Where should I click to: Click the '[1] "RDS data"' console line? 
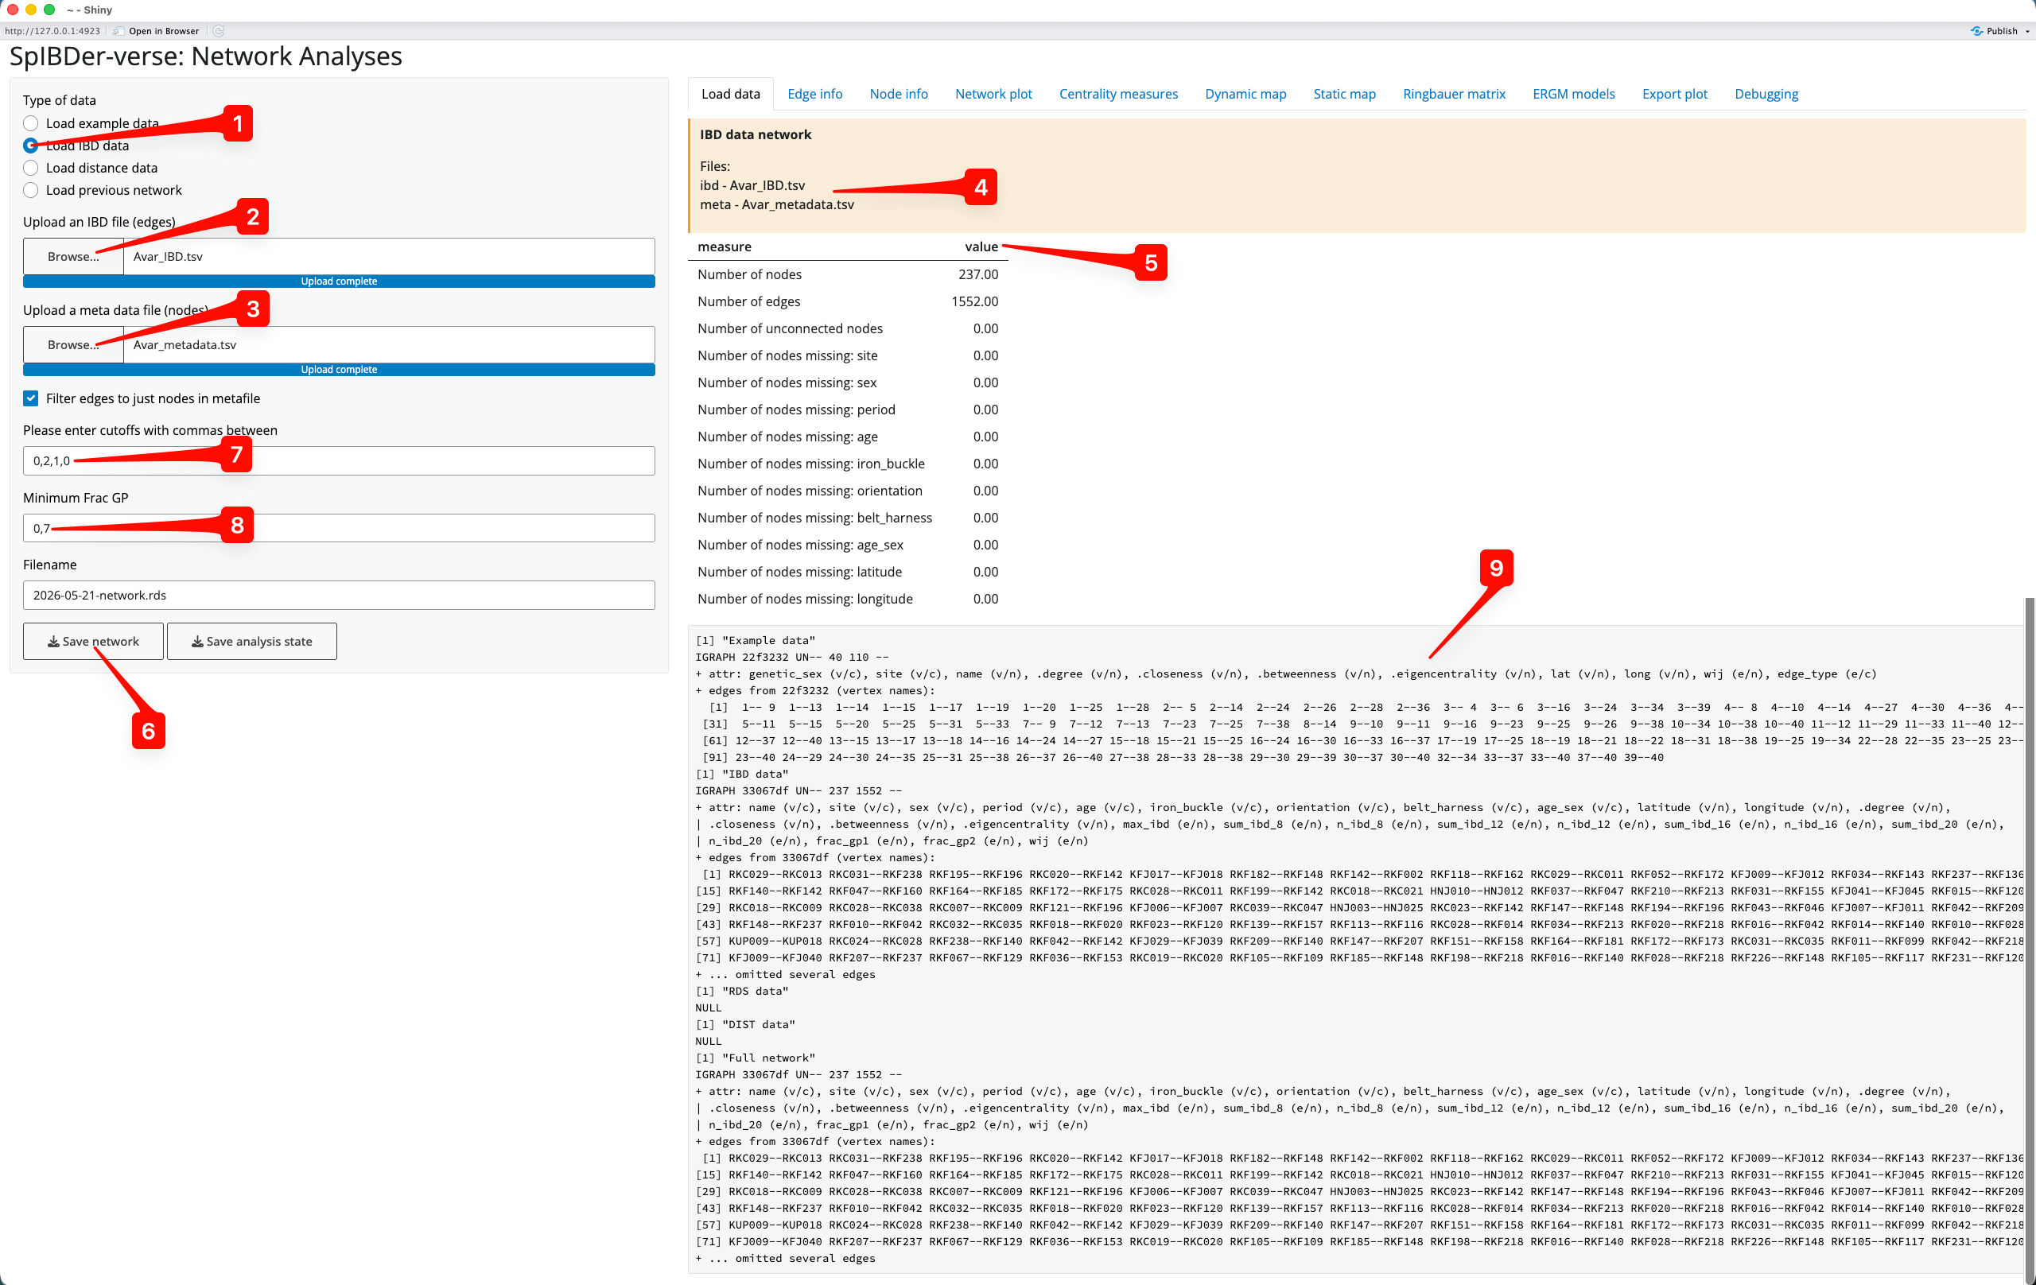741,992
